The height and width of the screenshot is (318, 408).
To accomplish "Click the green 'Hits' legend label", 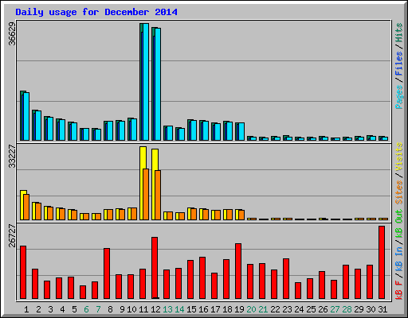I will tap(398, 33).
